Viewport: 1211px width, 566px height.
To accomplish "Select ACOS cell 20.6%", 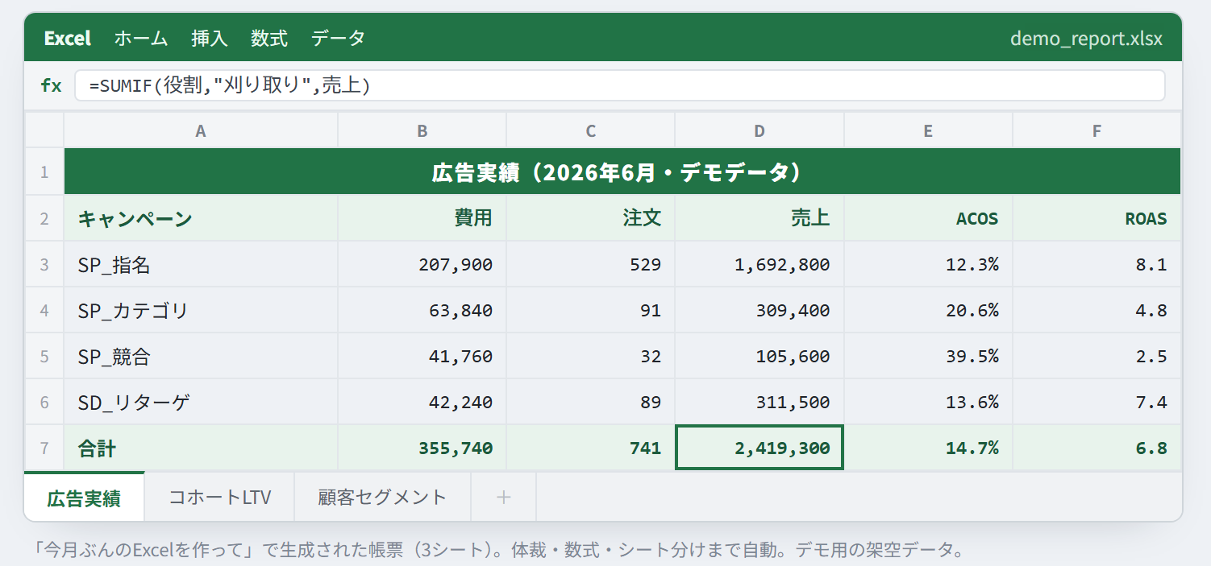I will click(928, 310).
